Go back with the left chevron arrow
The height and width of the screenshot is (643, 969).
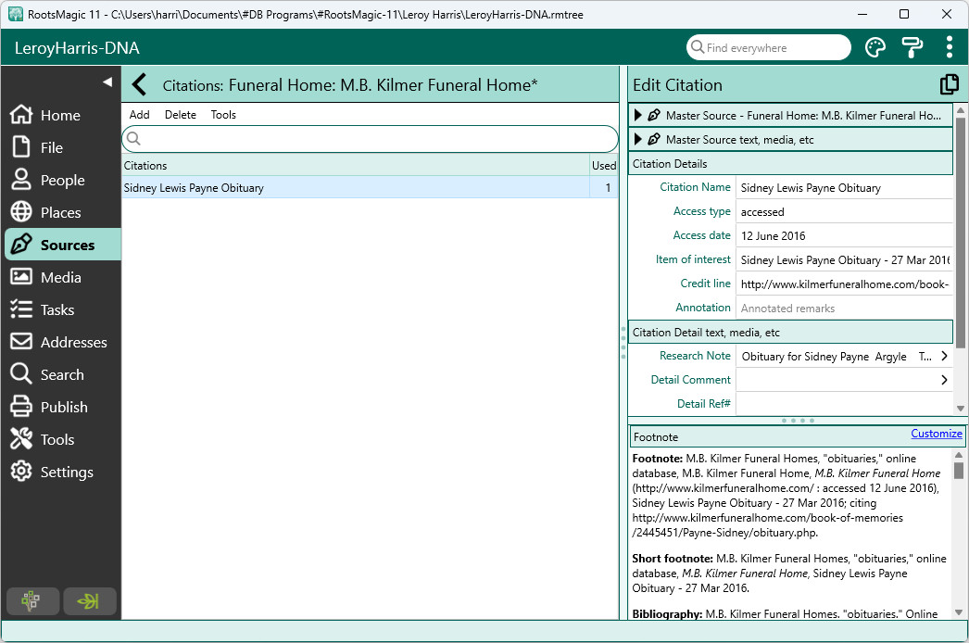140,84
